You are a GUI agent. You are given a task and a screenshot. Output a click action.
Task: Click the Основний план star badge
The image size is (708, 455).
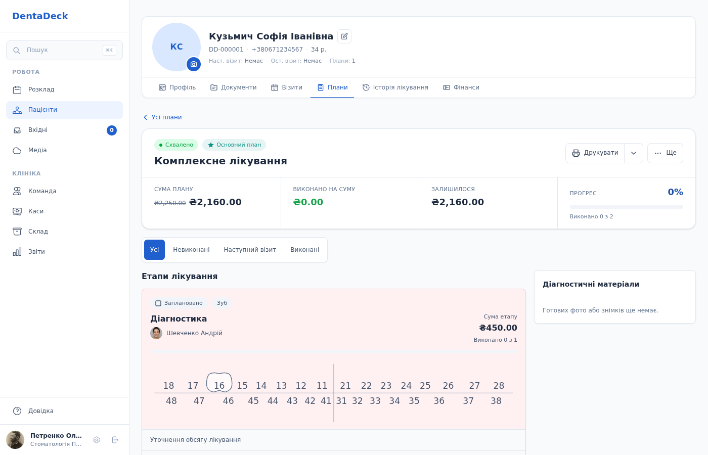[x=234, y=145]
